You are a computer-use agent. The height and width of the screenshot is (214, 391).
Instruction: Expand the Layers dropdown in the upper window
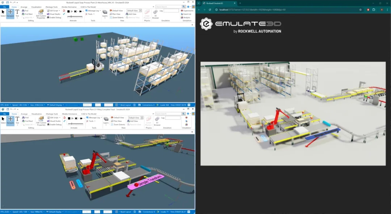pos(105,13)
